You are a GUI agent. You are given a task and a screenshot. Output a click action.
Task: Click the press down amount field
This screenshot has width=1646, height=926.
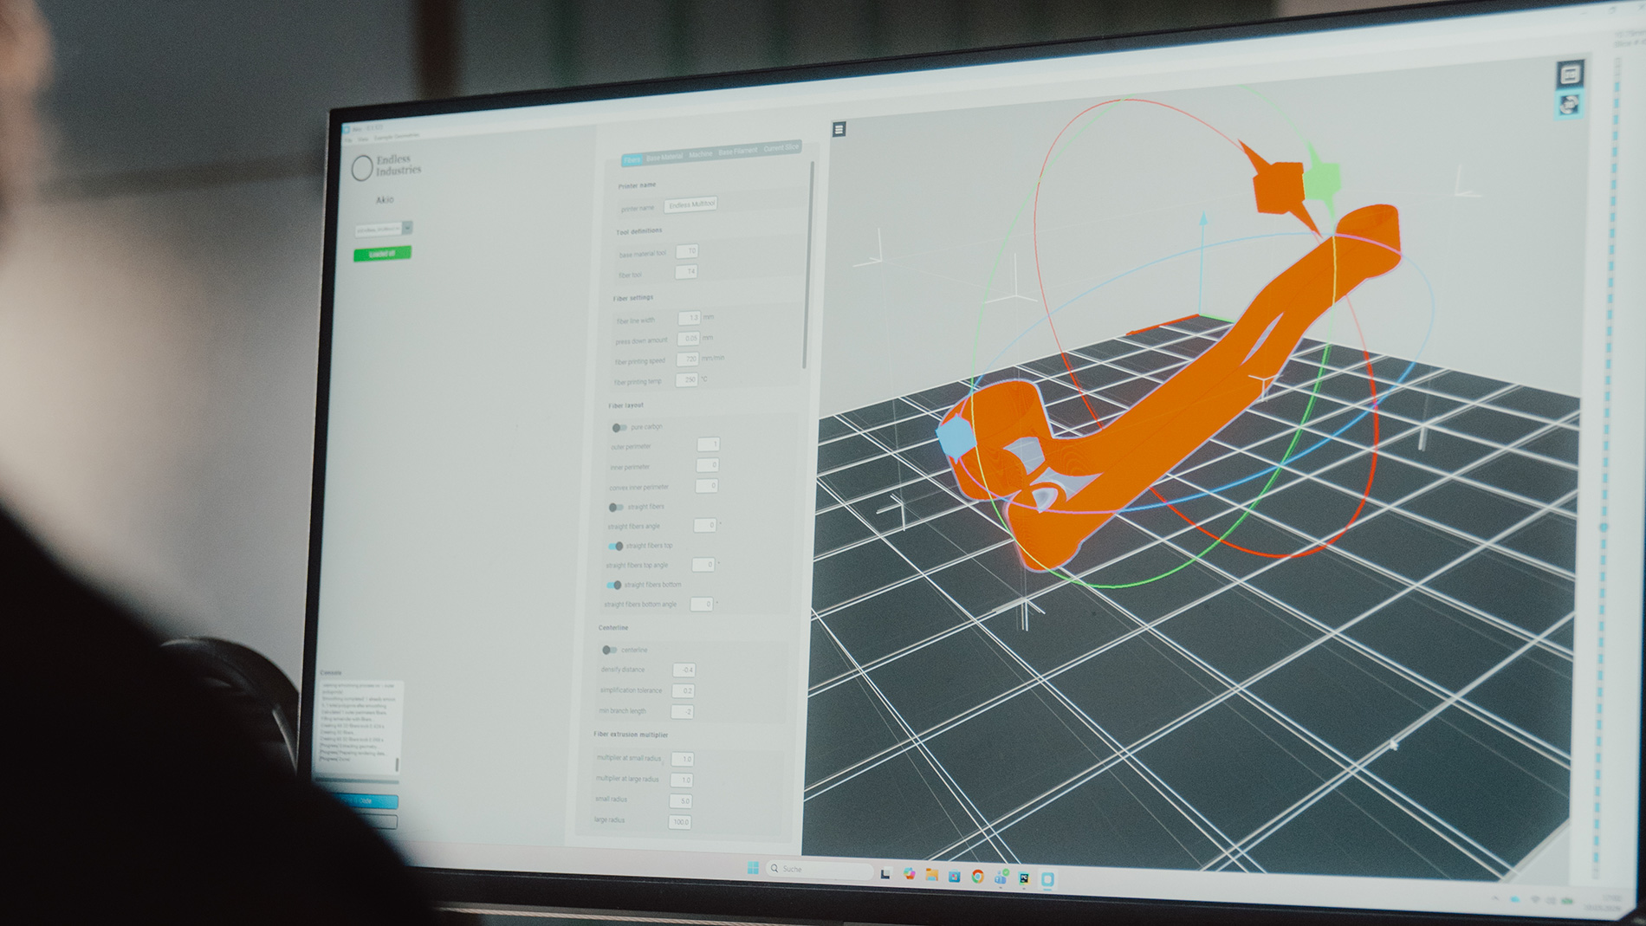[689, 338]
